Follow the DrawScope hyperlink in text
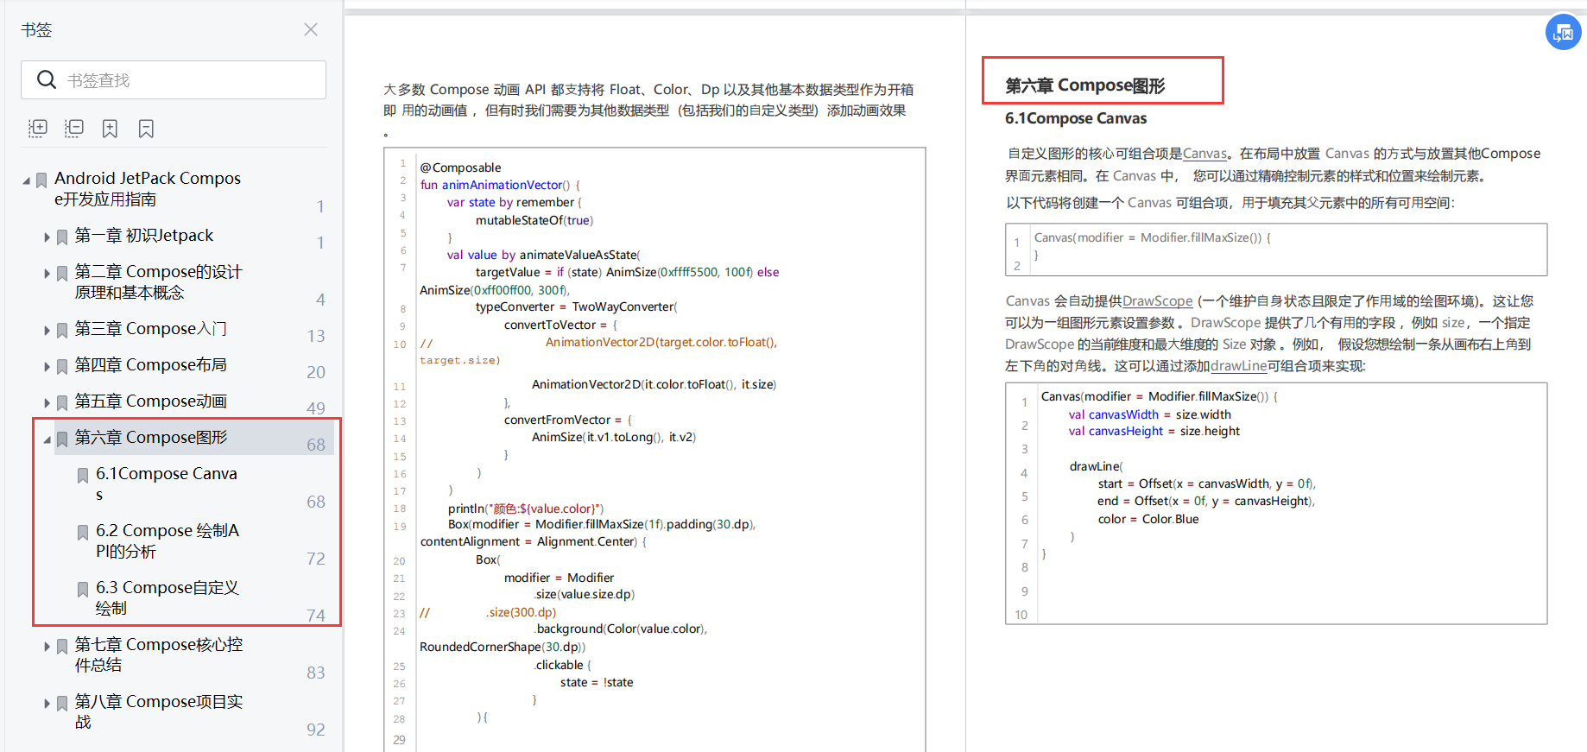 (x=1157, y=300)
